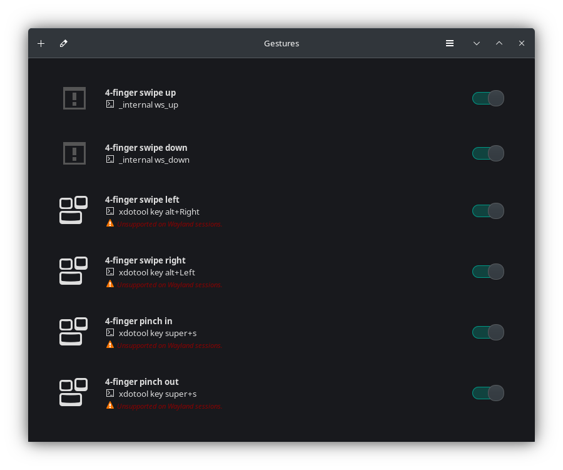
Task: Click the keyboard icon for swipe right
Action: [74, 271]
